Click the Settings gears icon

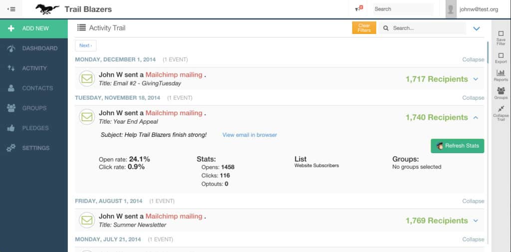tap(11, 148)
